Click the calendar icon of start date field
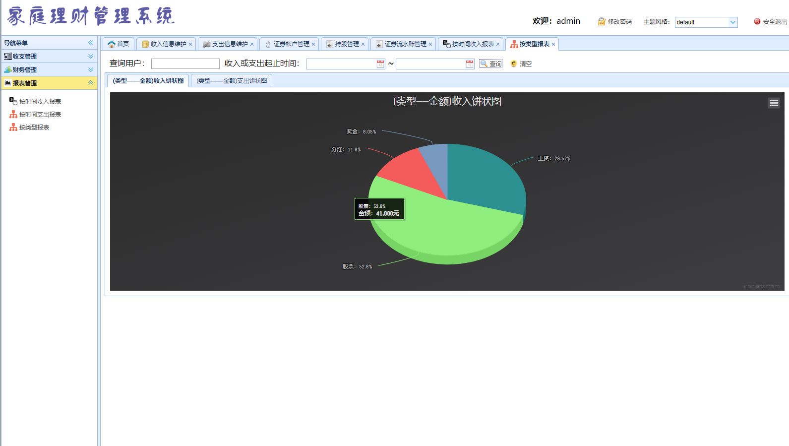 (x=380, y=64)
